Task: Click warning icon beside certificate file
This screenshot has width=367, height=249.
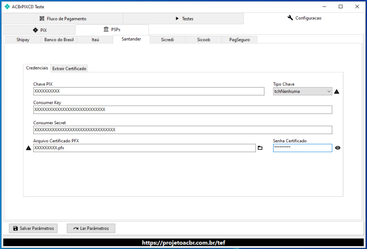Action: coord(28,148)
